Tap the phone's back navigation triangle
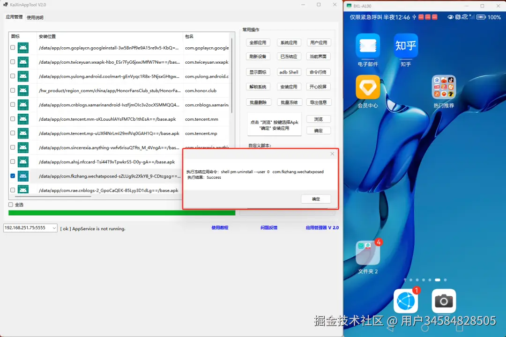The width and height of the screenshot is (506, 337). click(390, 328)
